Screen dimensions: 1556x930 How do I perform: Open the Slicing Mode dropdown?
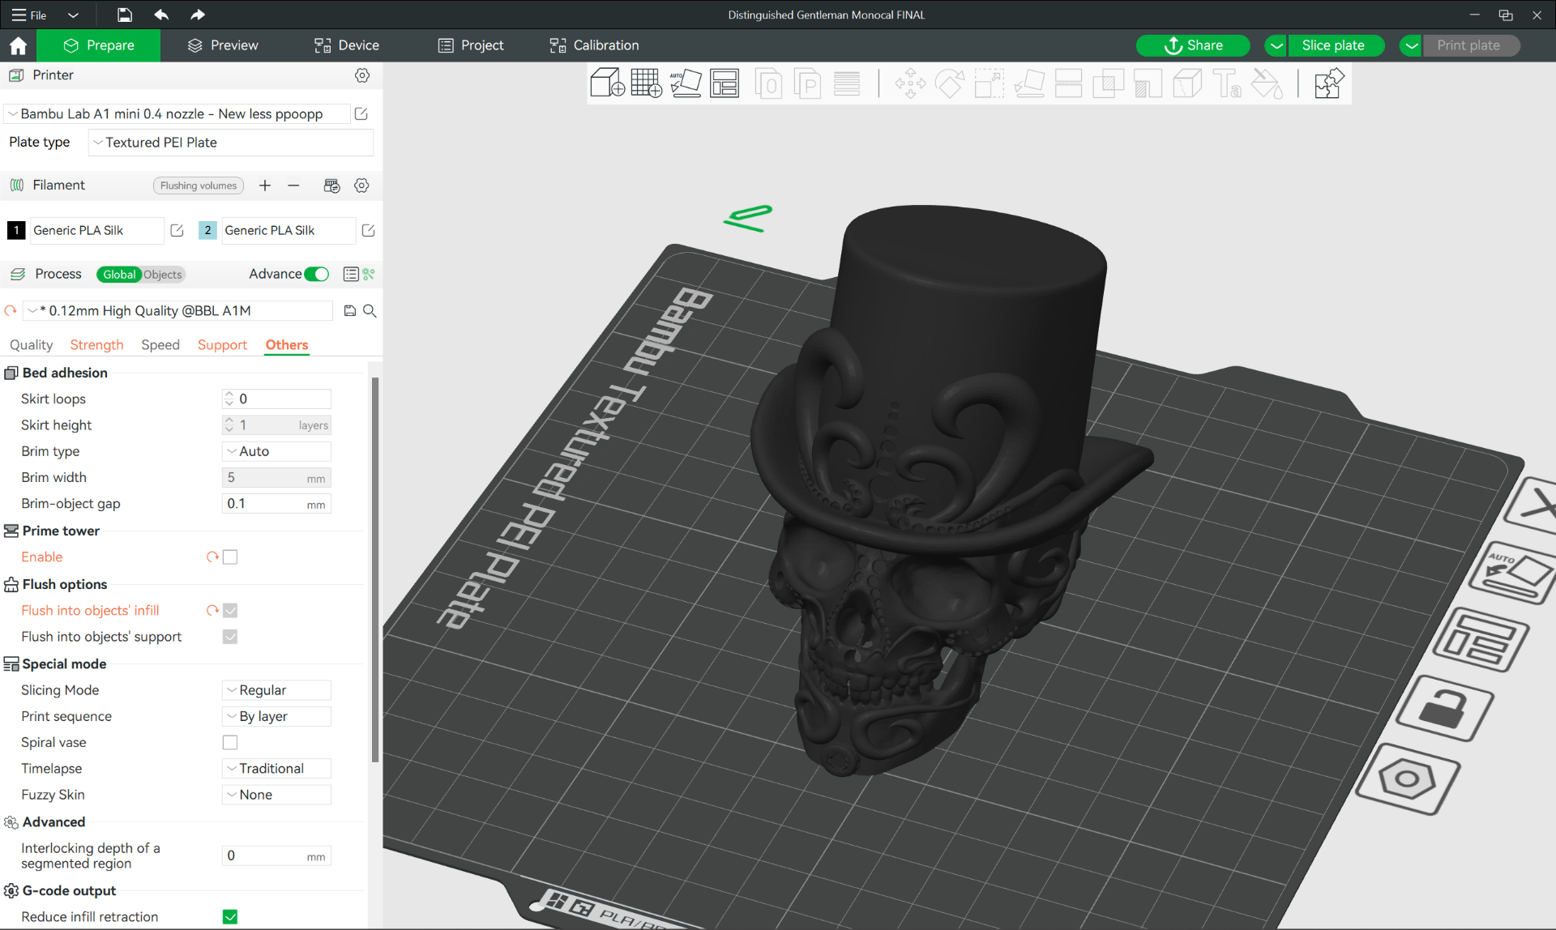(x=276, y=690)
